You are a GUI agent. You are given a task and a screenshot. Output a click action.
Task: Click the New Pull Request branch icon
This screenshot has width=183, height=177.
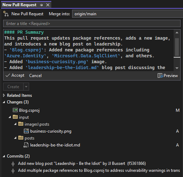pos(6,14)
